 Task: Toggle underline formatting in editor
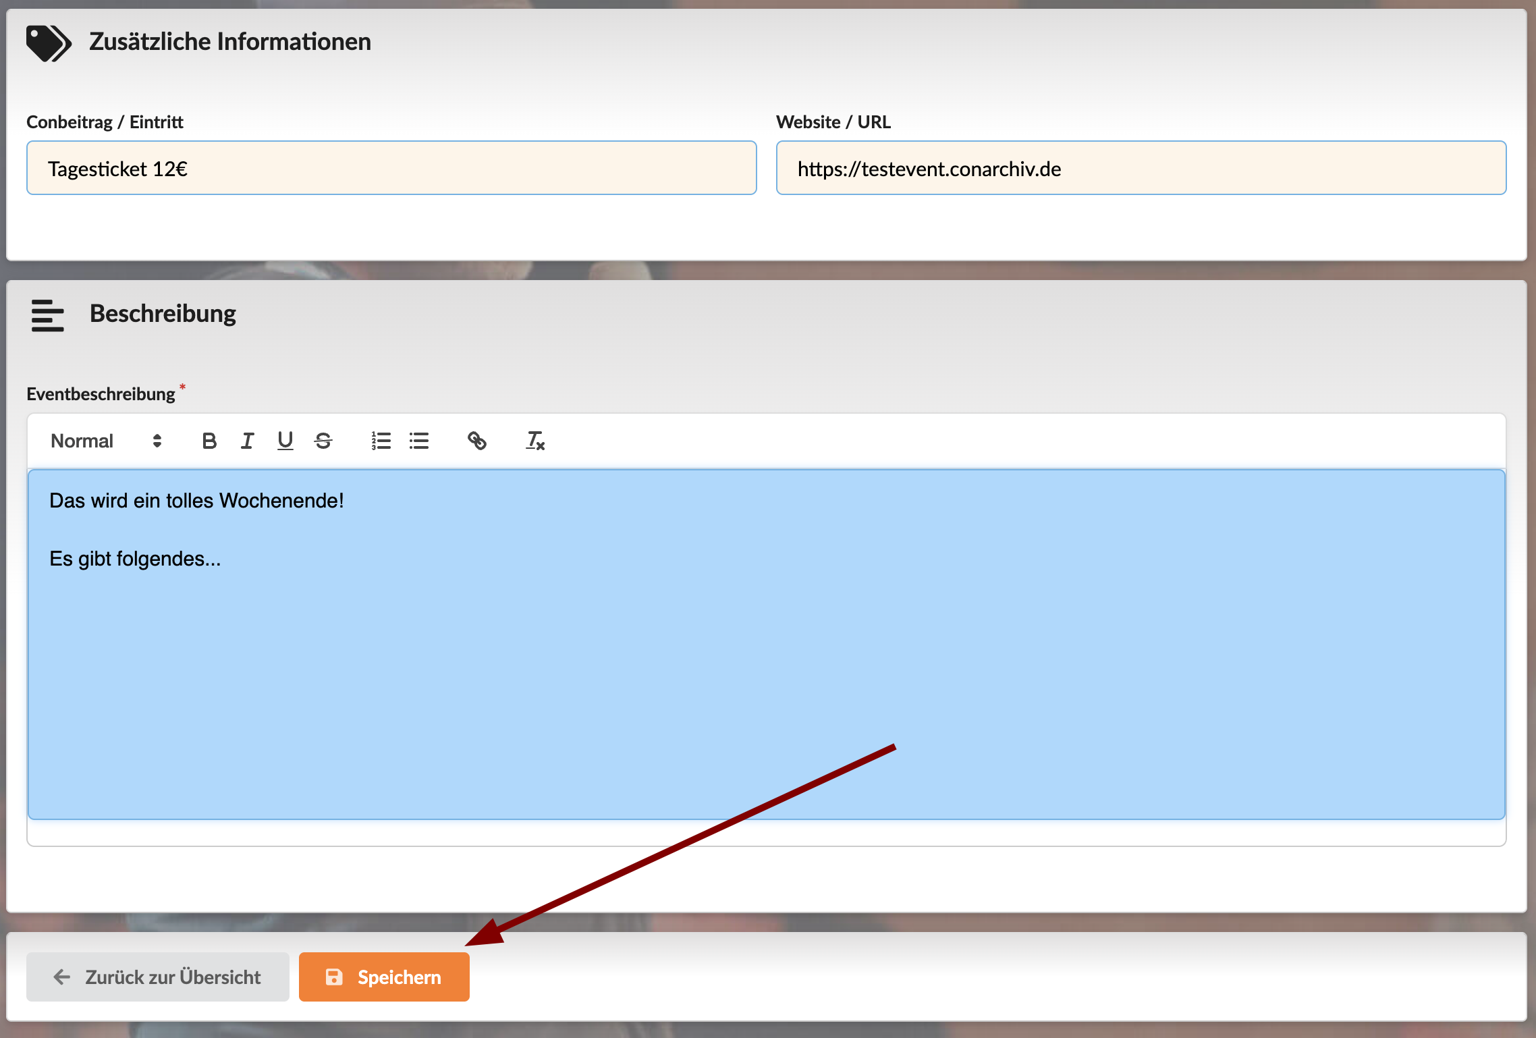[x=285, y=441]
